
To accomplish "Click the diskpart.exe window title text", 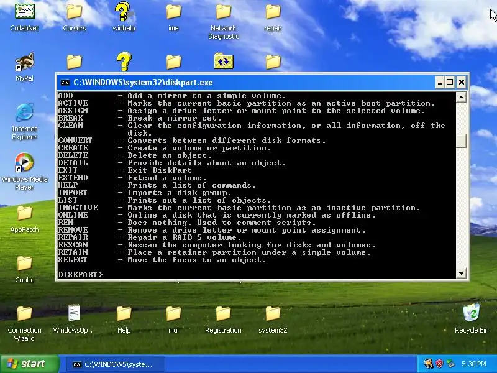I will [x=143, y=83].
